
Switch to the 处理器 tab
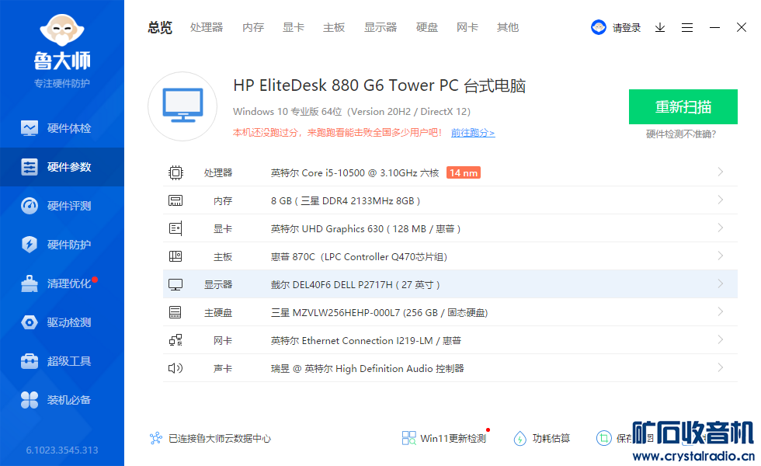207,28
